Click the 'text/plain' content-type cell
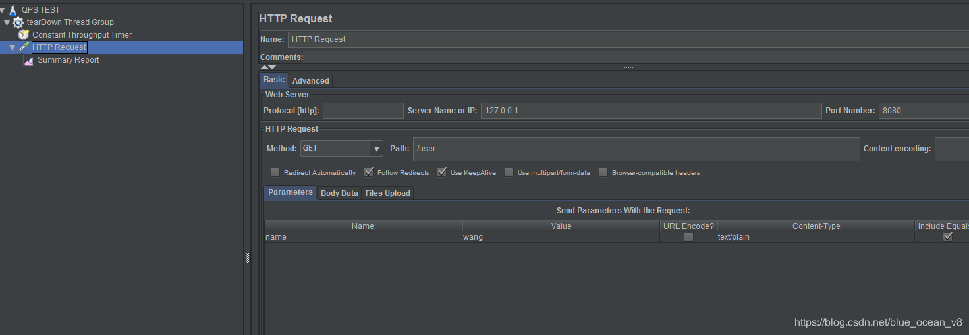Image resolution: width=969 pixels, height=335 pixels. tap(816, 237)
